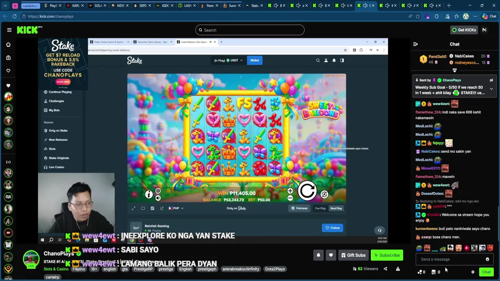Open browser tab list chevron dropdown
This screenshot has height=281, width=500.
click(5, 5)
